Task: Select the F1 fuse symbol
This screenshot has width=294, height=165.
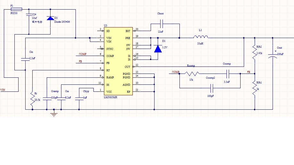Action: [16, 9]
